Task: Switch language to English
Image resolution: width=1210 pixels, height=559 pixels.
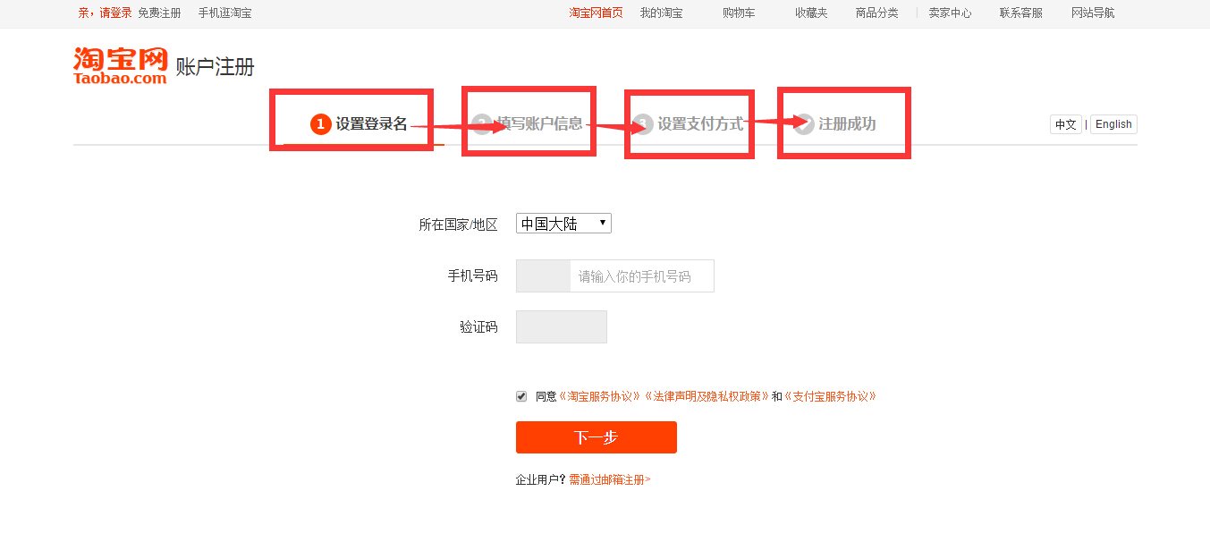Action: point(1113,124)
